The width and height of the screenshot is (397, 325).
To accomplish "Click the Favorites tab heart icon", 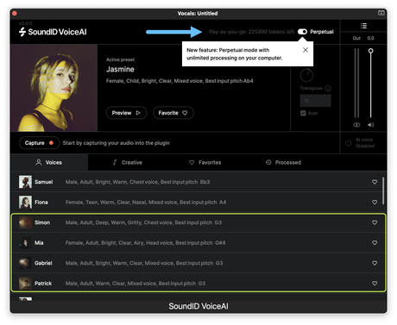I will click(192, 162).
